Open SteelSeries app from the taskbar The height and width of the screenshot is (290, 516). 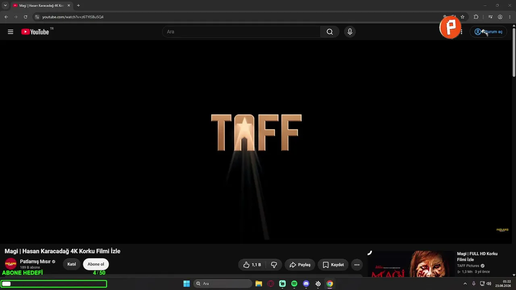click(x=318, y=284)
